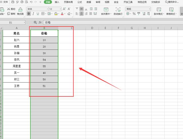Click the eraser clear-format icon

coord(69,14)
